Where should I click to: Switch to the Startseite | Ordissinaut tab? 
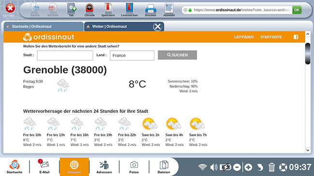43,27
